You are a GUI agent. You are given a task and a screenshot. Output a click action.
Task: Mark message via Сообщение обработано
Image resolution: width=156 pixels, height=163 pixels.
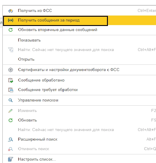(79, 80)
